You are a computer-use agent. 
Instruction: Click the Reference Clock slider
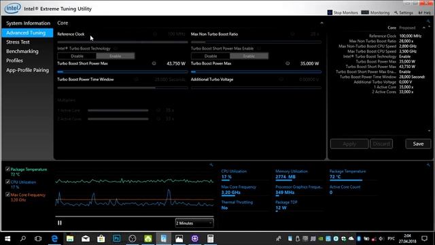point(122,42)
